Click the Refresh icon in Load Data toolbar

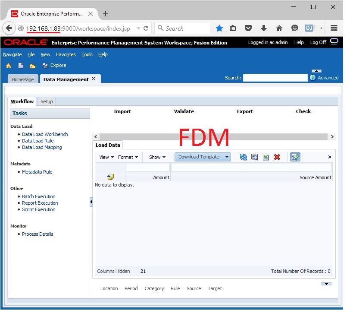(x=243, y=157)
